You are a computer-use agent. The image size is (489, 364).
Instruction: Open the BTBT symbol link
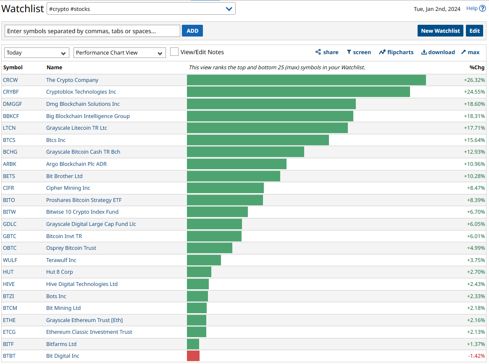9,356
